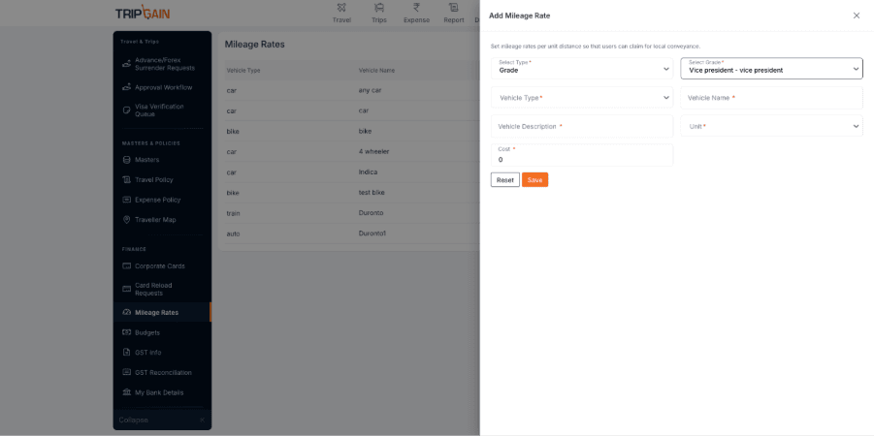This screenshot has width=874, height=436.
Task: Open the Vehicle Type dropdown
Action: pos(581,98)
